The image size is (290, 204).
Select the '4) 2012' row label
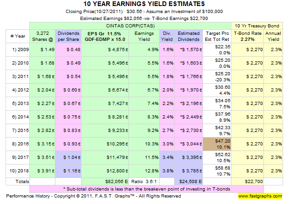pyautogui.click(x=18, y=90)
